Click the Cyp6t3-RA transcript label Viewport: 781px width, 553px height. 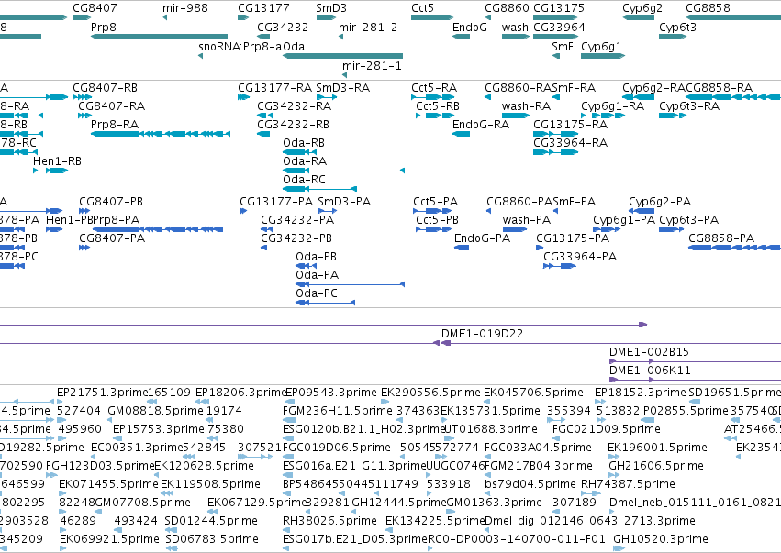[x=689, y=106]
